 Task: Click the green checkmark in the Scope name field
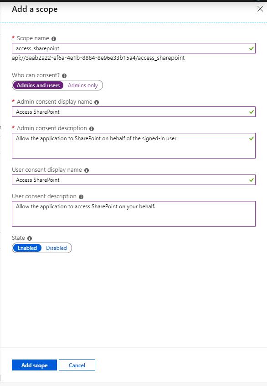pos(251,48)
